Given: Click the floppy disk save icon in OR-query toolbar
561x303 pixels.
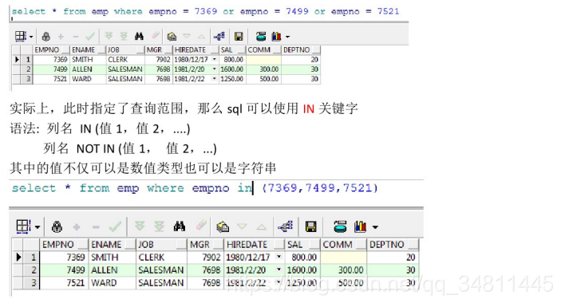Looking at the screenshot, I should [x=239, y=37].
